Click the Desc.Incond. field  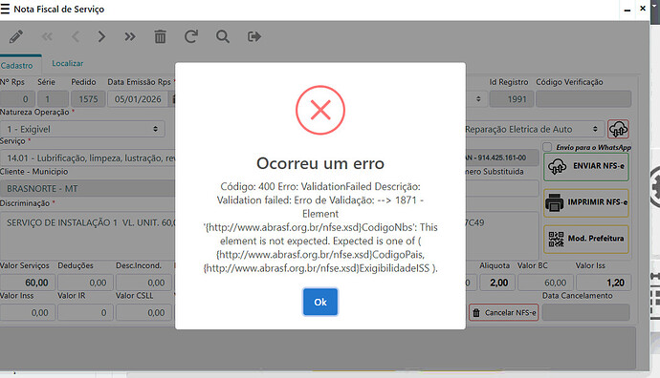(143, 283)
